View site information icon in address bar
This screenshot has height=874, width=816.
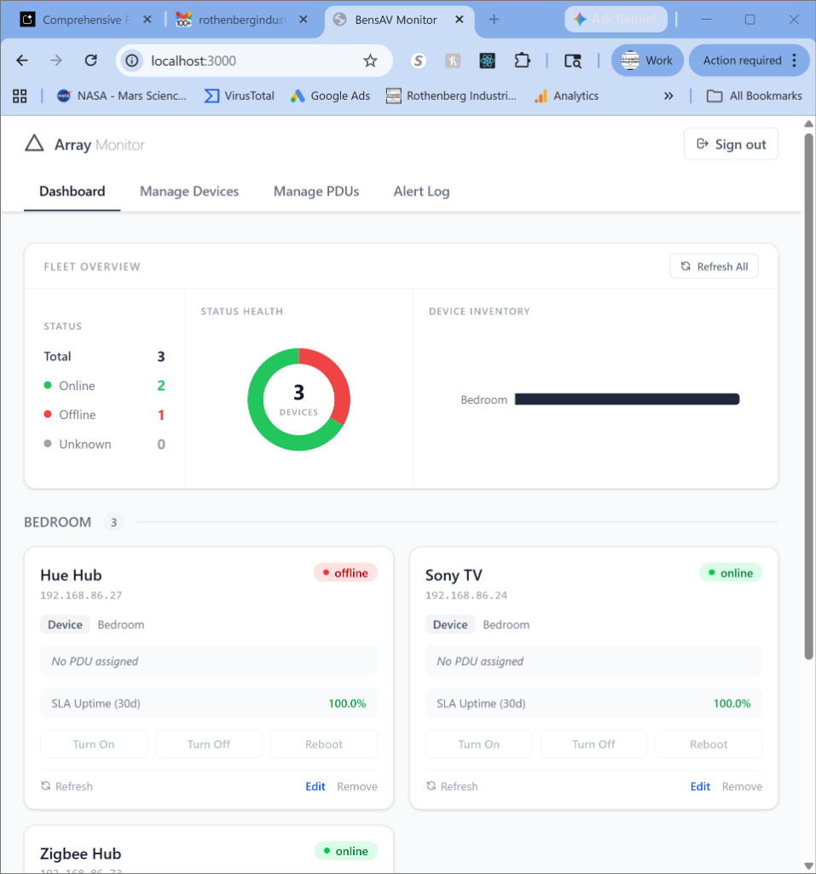point(132,61)
